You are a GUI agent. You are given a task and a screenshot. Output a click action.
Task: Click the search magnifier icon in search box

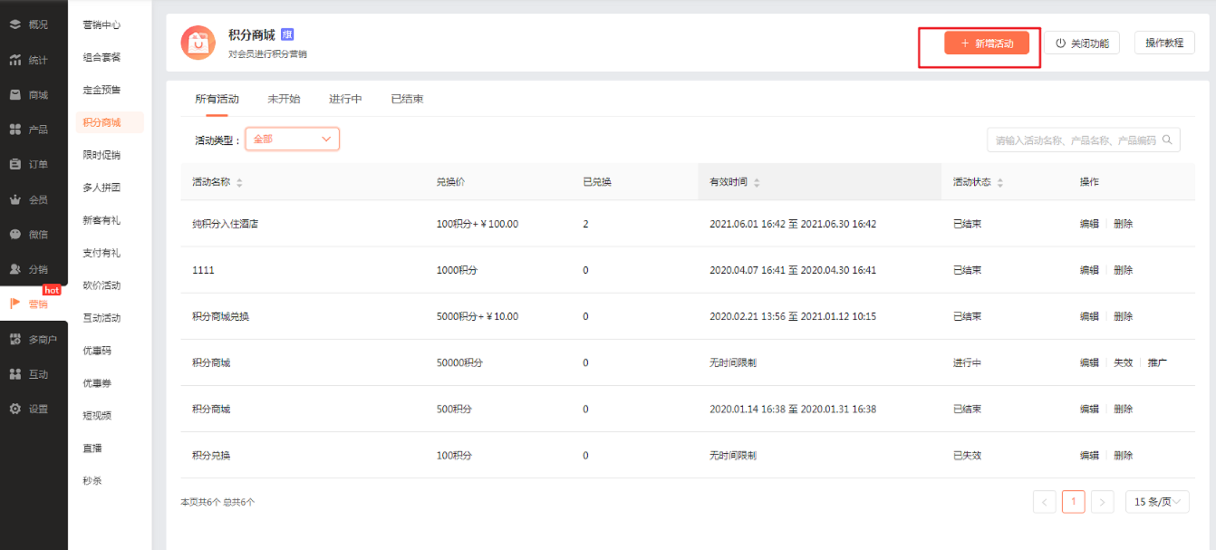coord(1167,140)
